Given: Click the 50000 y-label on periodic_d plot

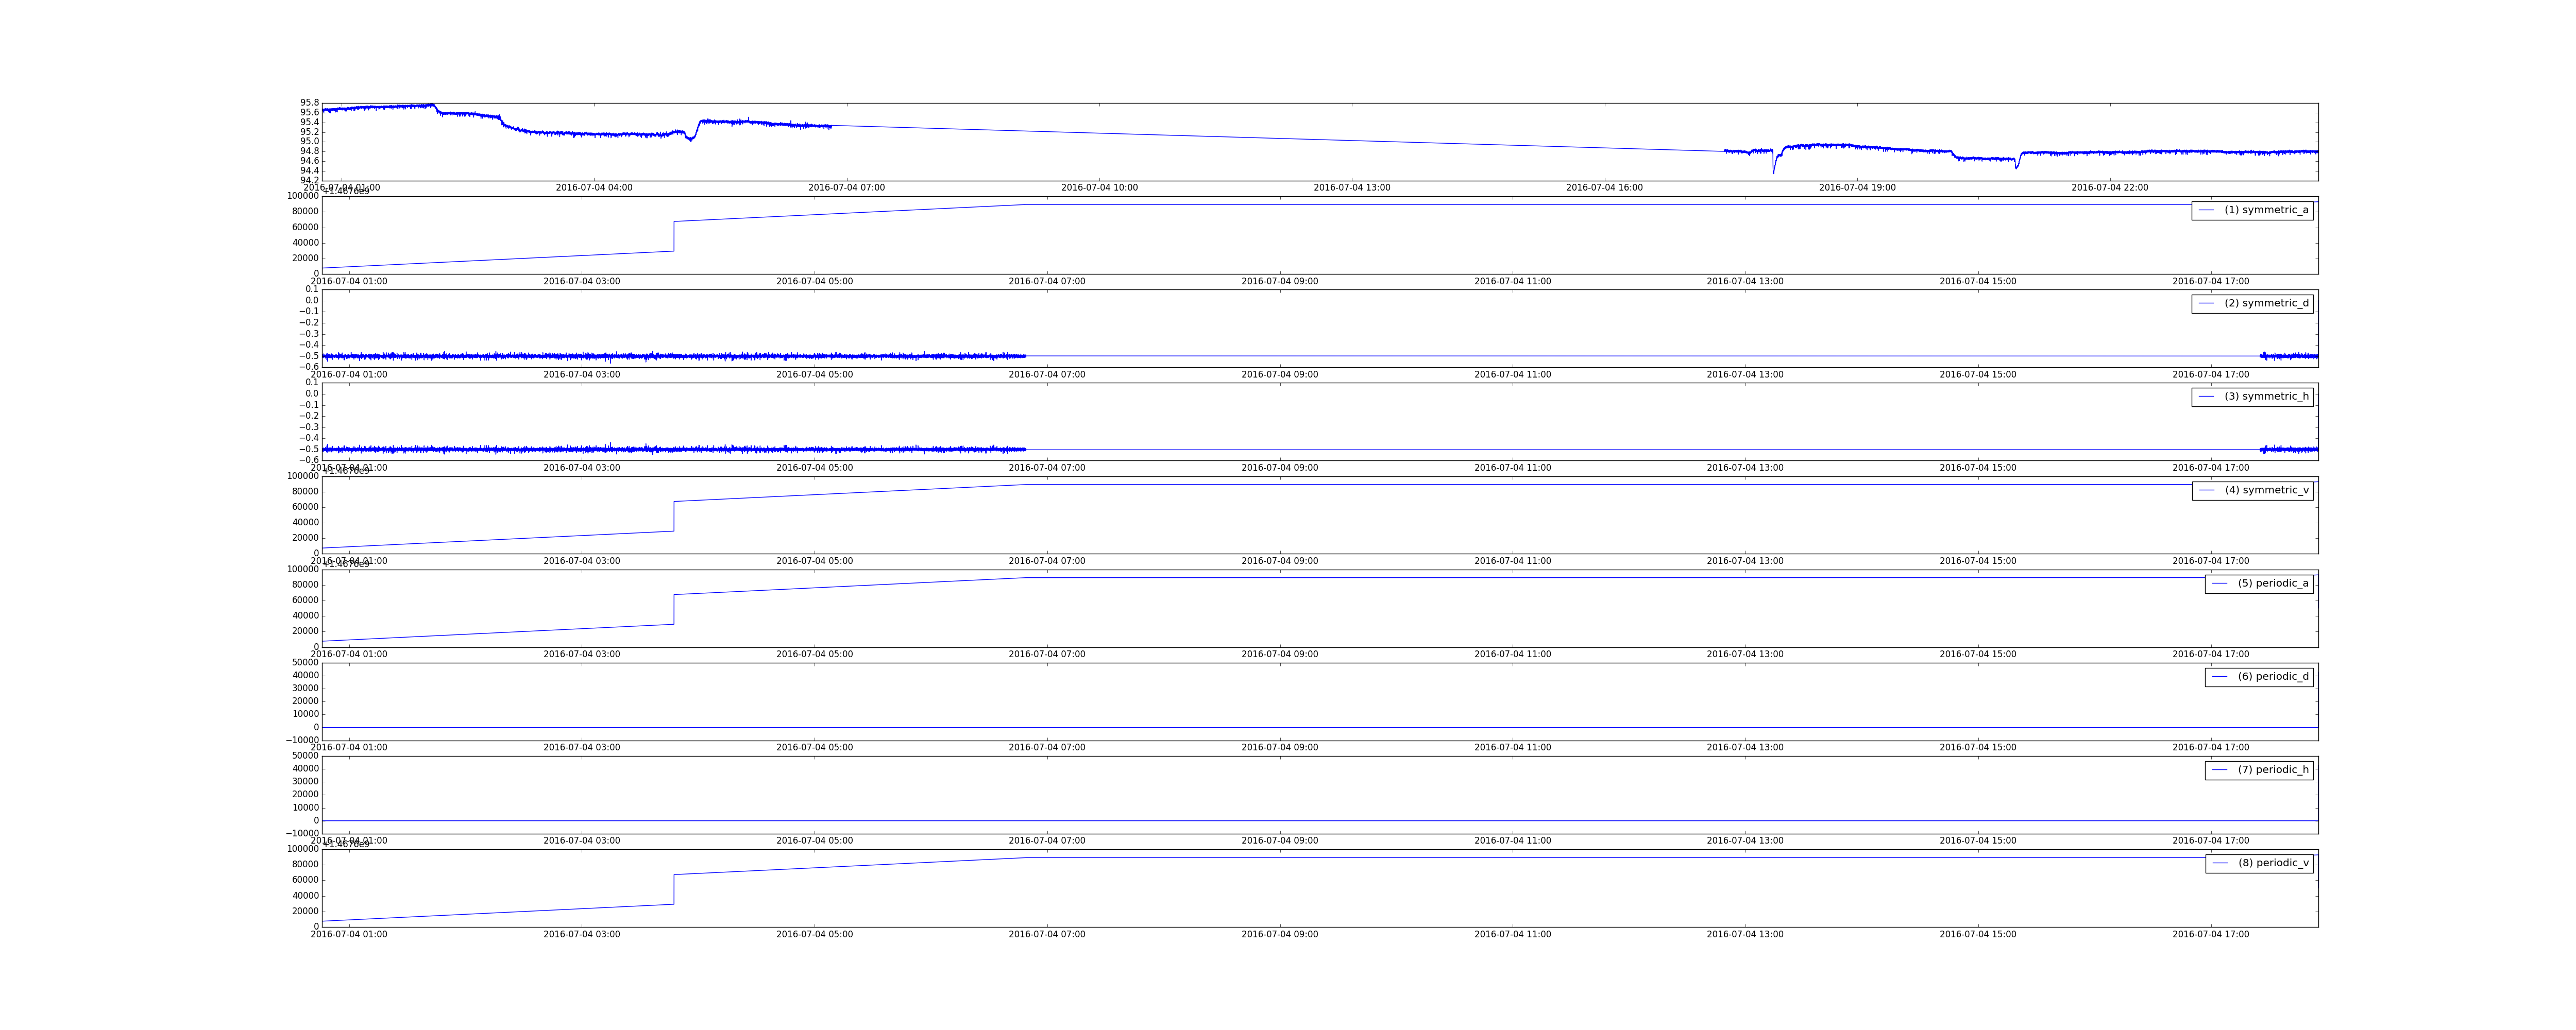Looking at the screenshot, I should (x=305, y=663).
